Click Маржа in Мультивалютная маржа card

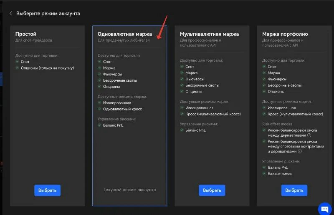[192, 73]
